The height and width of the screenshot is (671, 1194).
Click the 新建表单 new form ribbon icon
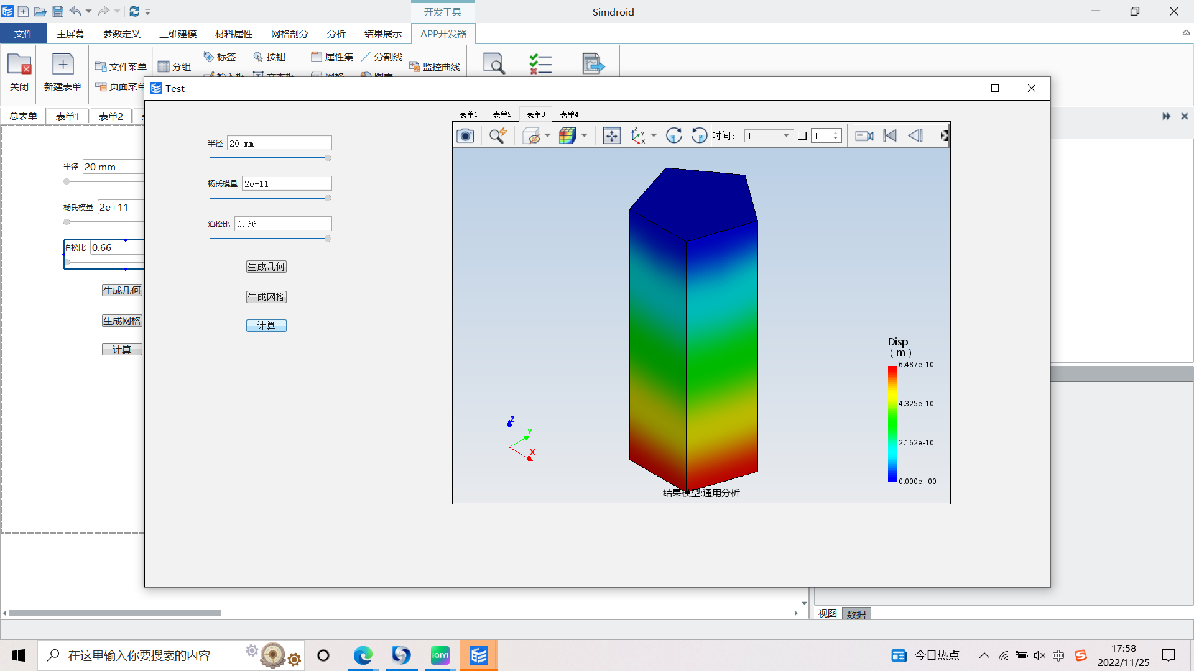point(63,72)
